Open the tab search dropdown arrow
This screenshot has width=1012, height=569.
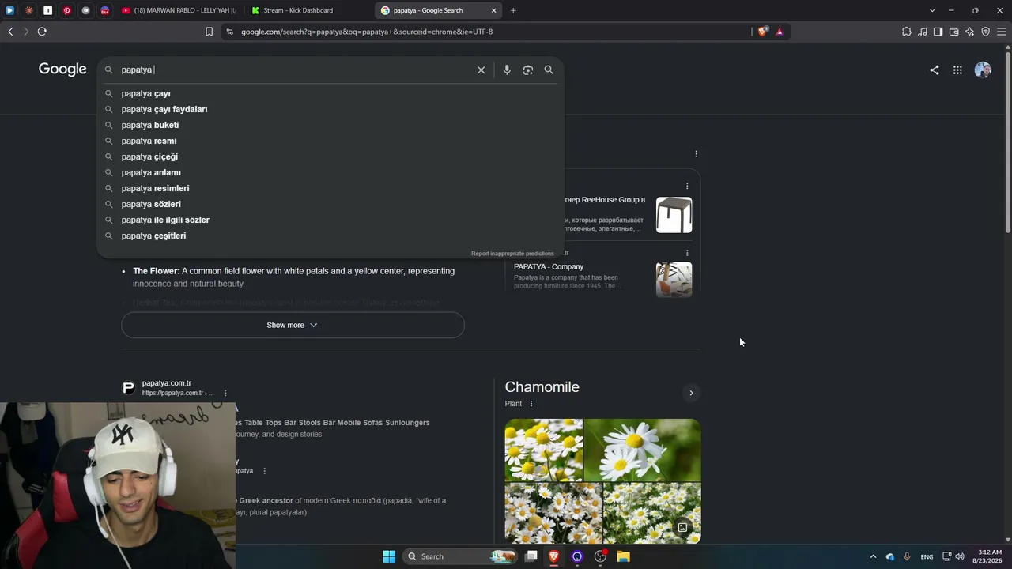tap(932, 10)
